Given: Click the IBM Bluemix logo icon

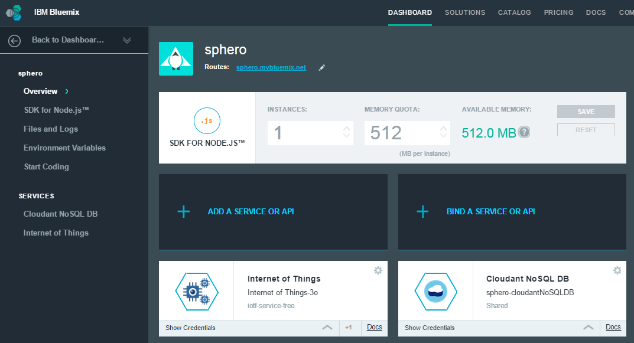Looking at the screenshot, I should click(14, 12).
